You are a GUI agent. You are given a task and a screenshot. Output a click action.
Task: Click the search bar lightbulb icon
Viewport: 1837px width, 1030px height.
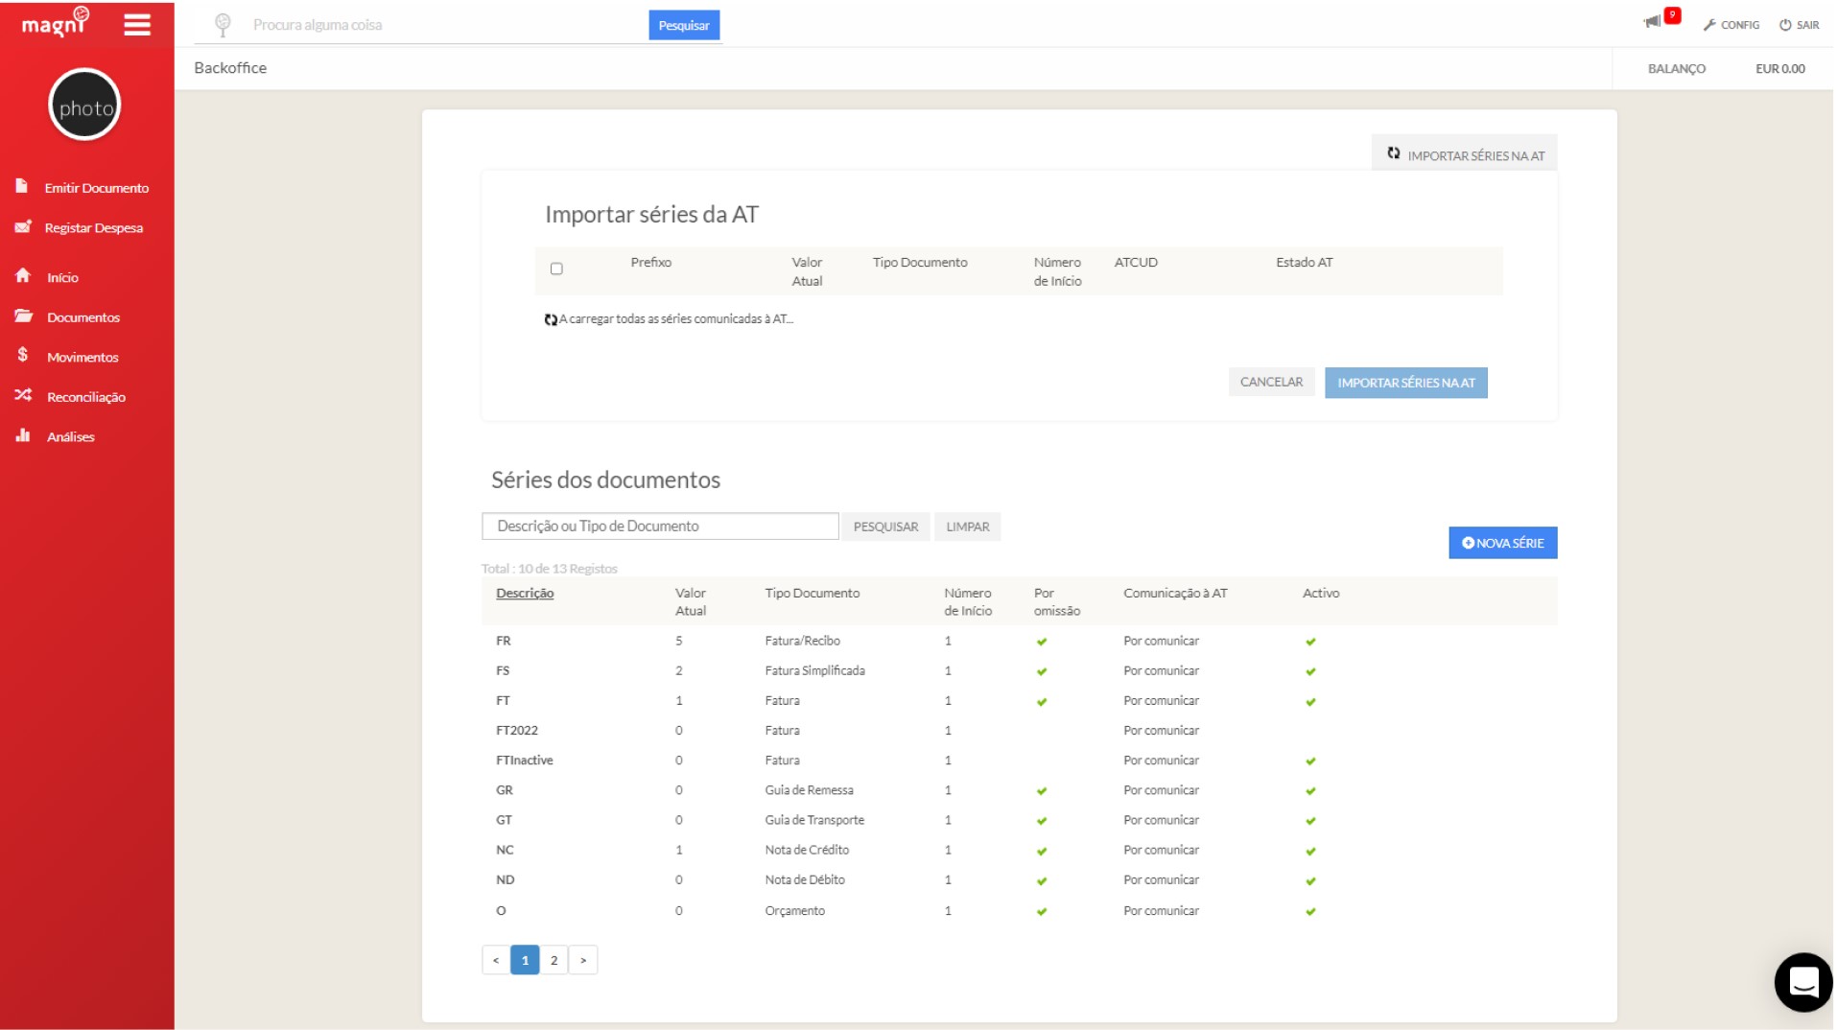coord(223,25)
